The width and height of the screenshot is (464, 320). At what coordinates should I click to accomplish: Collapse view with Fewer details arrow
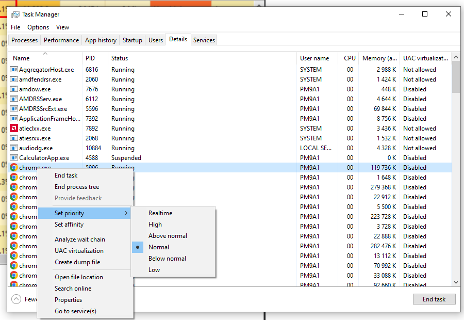(x=16, y=299)
